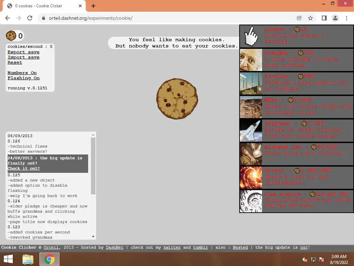Click the 'out' big update footer link
The image size is (354, 266).
coord(304,247)
